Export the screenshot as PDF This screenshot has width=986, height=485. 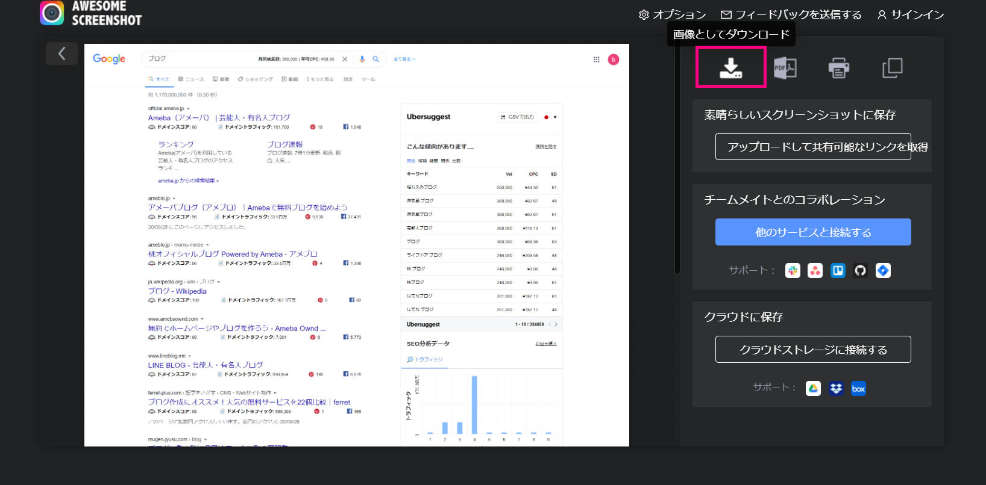coord(785,67)
